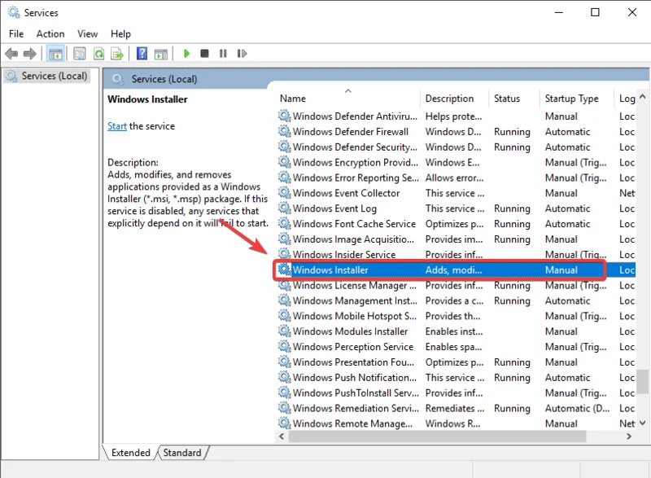The width and height of the screenshot is (651, 478).
Task: Select Windows Defender Antivirus service row
Action: pos(456,116)
